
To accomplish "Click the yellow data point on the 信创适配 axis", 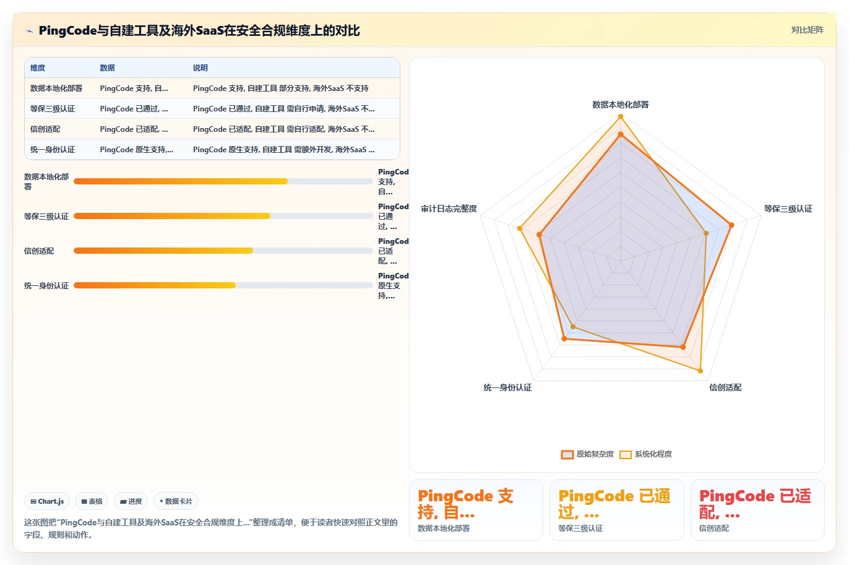I will coord(700,371).
